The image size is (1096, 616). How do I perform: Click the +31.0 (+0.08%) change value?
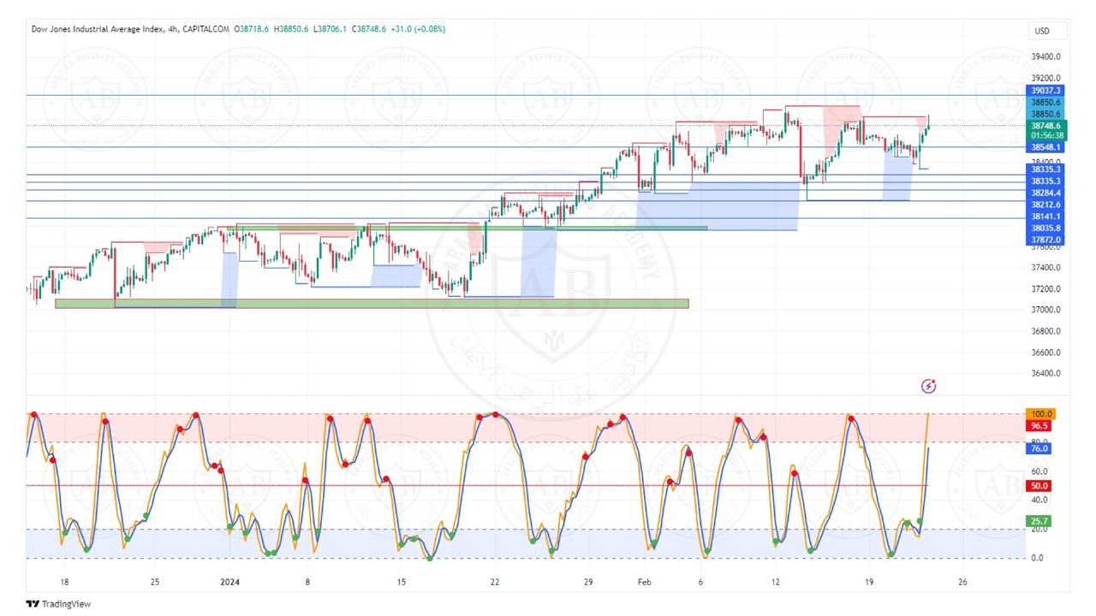pyautogui.click(x=418, y=29)
